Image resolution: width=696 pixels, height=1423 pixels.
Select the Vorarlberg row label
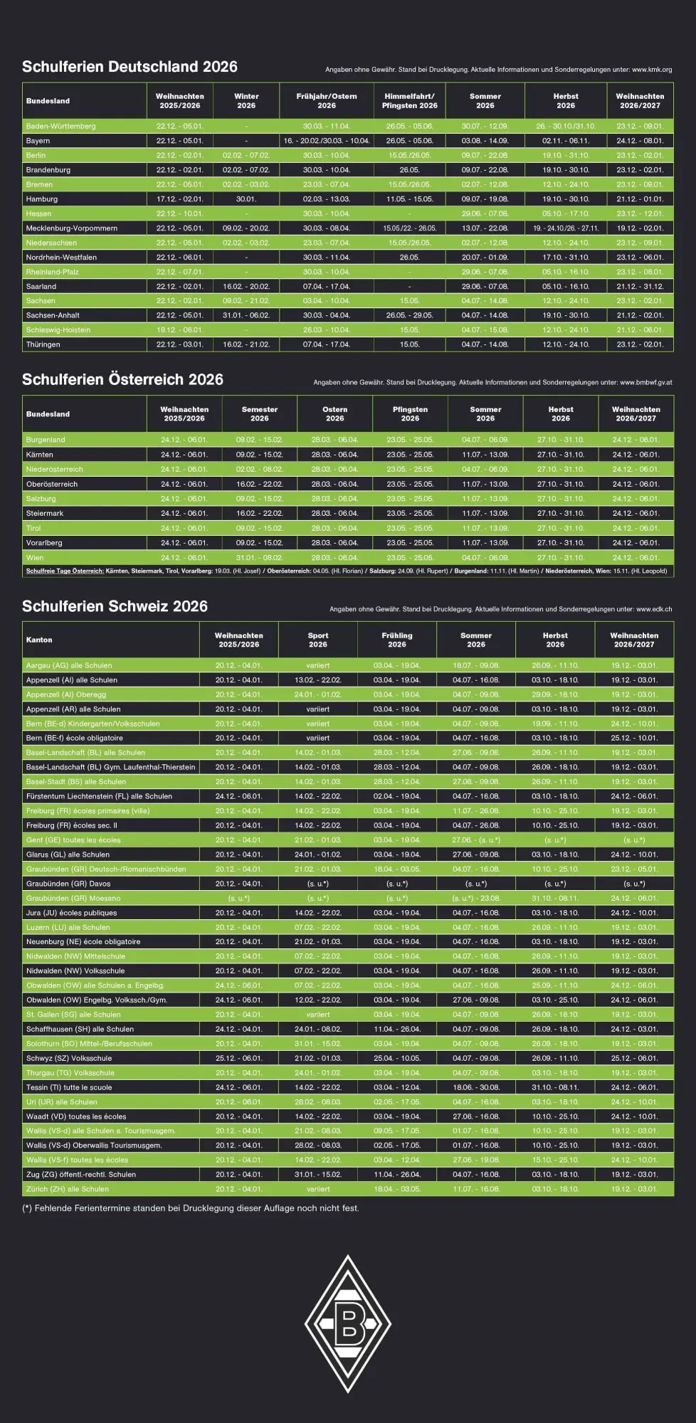pos(44,543)
